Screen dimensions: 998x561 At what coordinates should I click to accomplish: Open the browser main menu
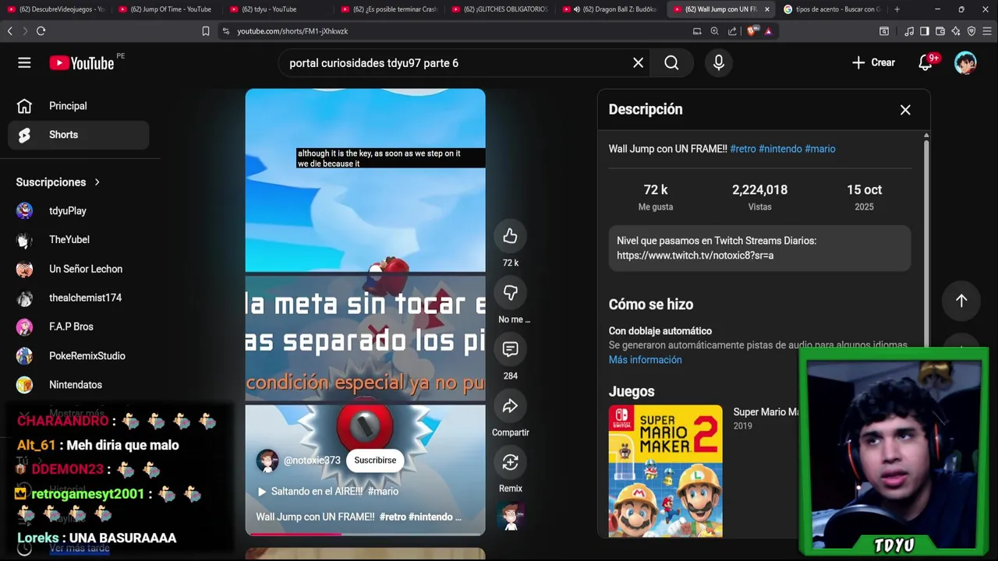click(x=988, y=31)
